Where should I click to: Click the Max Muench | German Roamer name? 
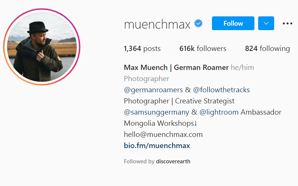coord(176,67)
